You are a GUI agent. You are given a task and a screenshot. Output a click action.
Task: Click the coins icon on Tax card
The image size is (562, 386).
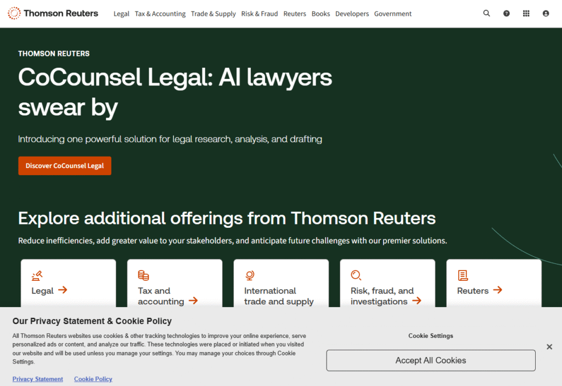pos(143,275)
